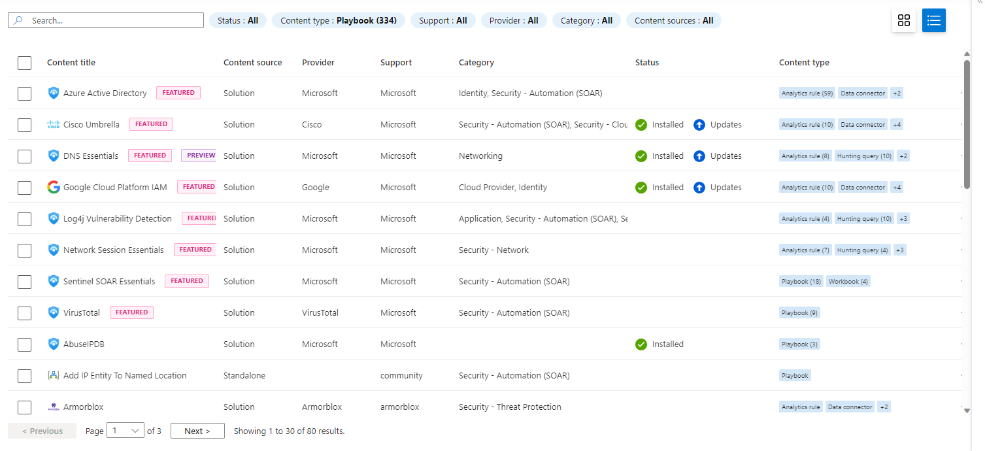Screen dimensions: 985x451
Task: Open the Azure Active Directory solution
Action: pos(105,93)
